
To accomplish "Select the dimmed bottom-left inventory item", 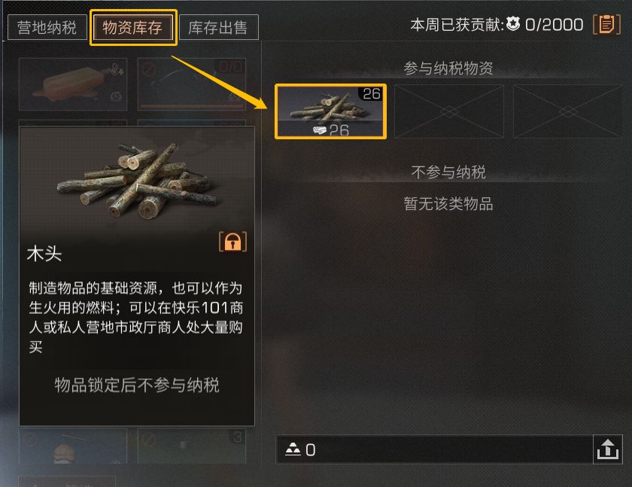I will click(x=73, y=446).
